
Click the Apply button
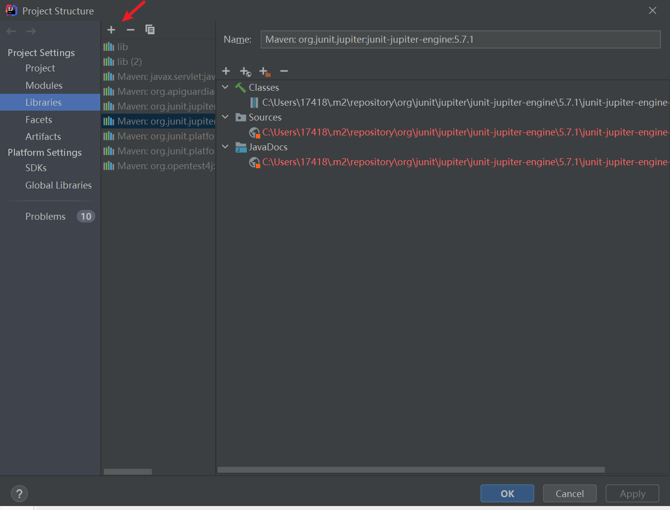632,494
